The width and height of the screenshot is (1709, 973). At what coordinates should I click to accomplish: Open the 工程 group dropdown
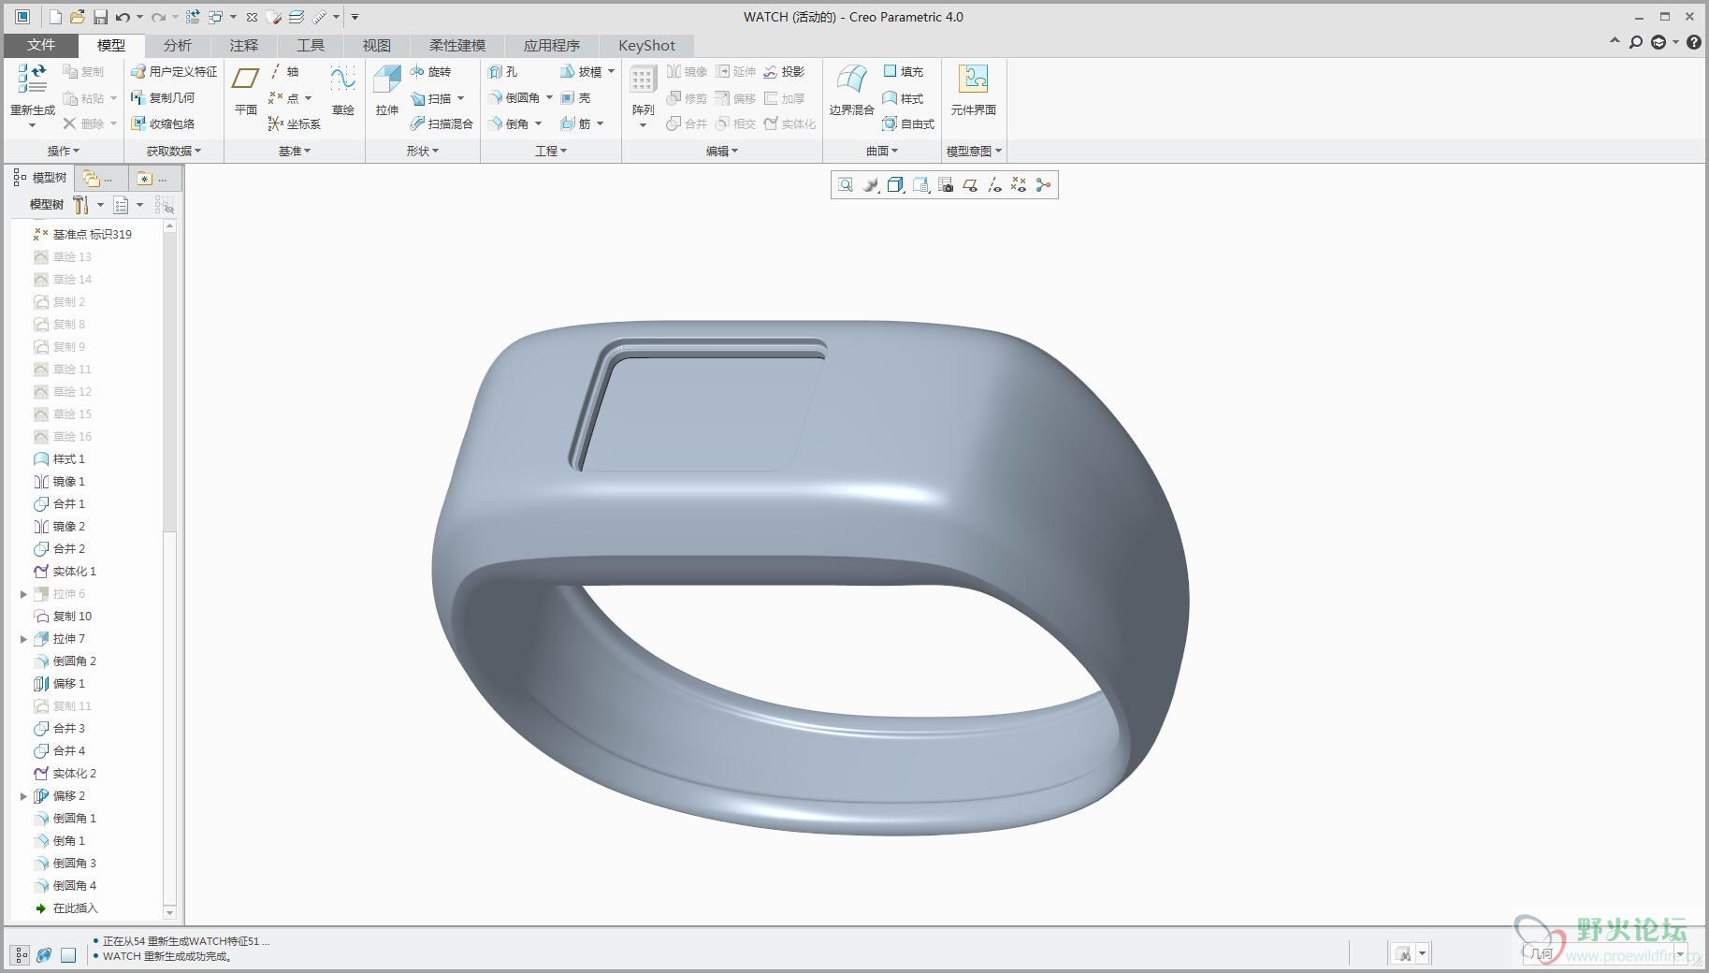pyautogui.click(x=551, y=151)
